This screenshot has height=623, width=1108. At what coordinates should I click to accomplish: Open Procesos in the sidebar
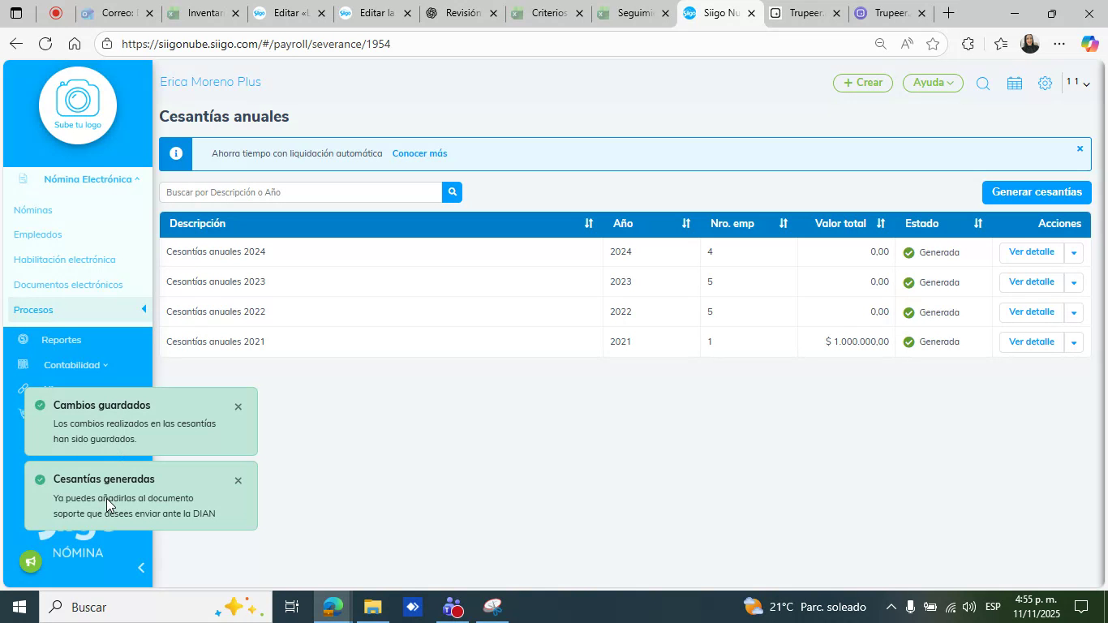[x=33, y=310]
